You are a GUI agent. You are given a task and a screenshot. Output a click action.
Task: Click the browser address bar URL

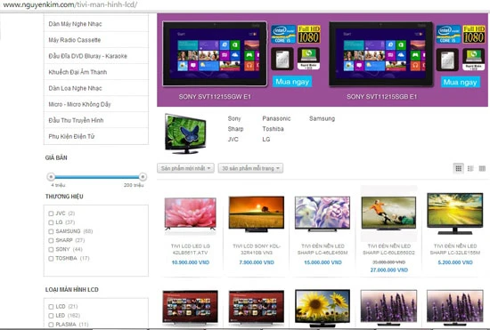point(70,4)
